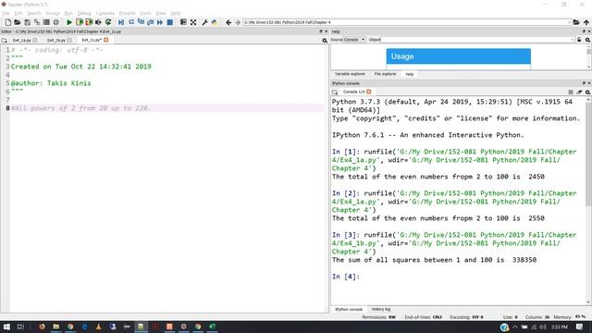The width and height of the screenshot is (592, 333).
Task: Step out of function in debugger
Action: [150, 22]
